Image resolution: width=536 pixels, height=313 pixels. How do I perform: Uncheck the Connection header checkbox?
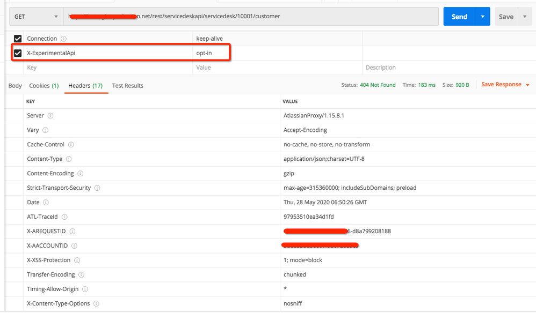(18, 39)
